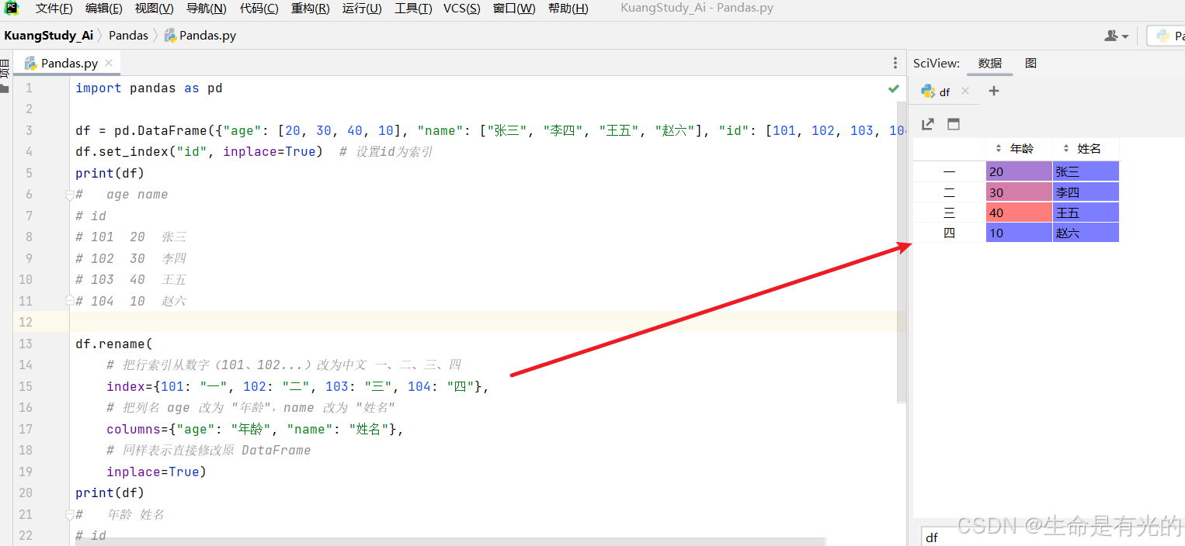
Task: Select row index 四 in table
Action: click(x=949, y=232)
